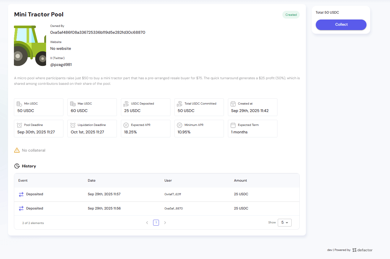Go to the next history page

pos(165,222)
